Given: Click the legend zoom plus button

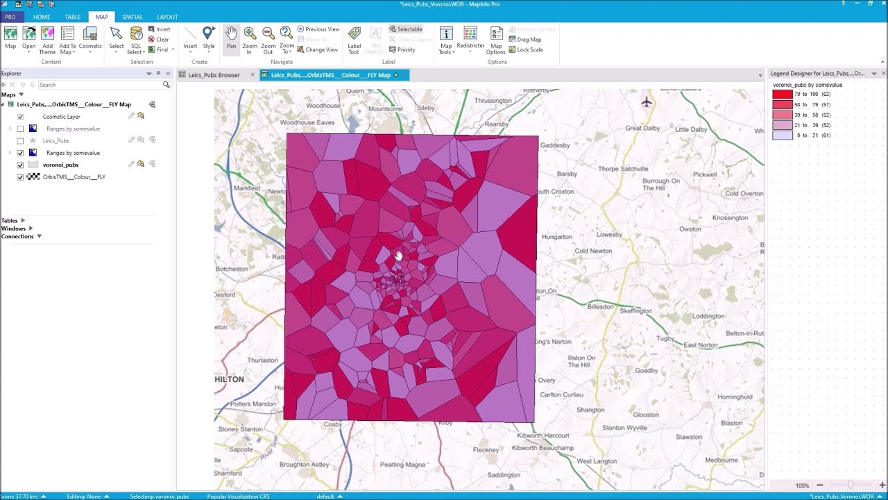Looking at the screenshot, I should (882, 485).
